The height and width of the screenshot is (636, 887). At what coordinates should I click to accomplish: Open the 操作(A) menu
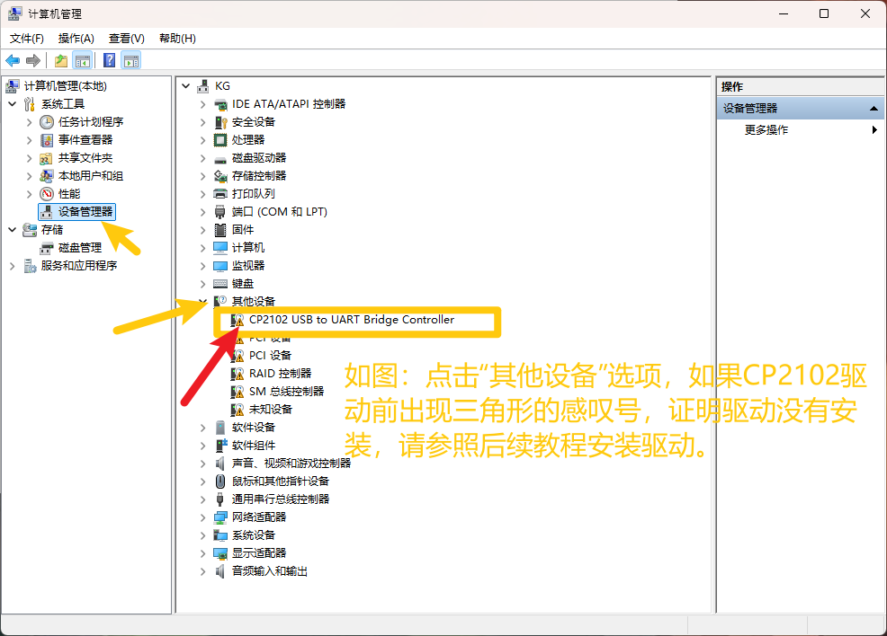pyautogui.click(x=76, y=39)
